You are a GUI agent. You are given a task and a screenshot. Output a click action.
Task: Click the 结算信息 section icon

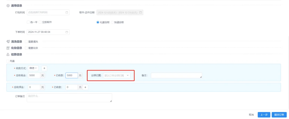click(x=8, y=54)
